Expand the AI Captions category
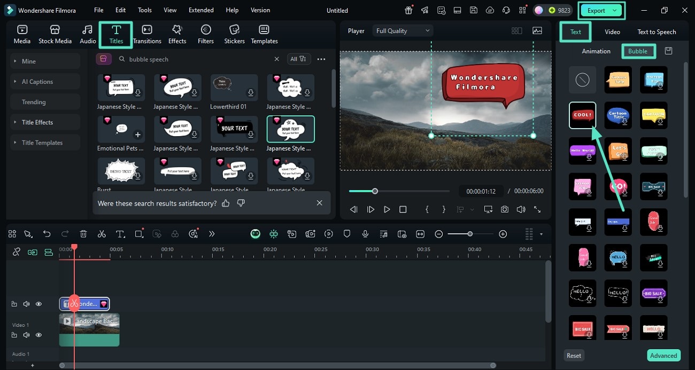The image size is (695, 370). tap(45, 82)
